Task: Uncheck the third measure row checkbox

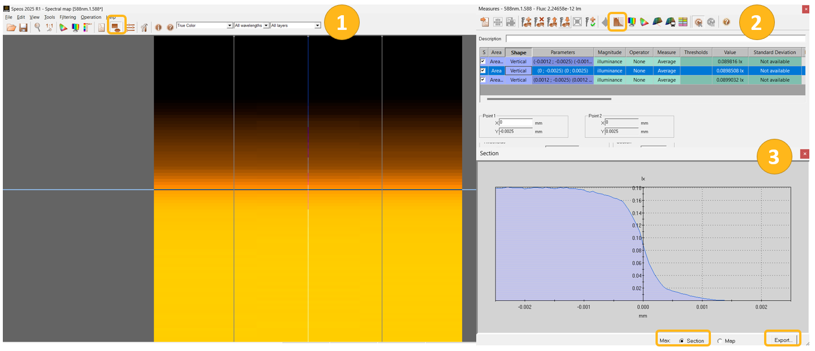Action: coord(483,80)
